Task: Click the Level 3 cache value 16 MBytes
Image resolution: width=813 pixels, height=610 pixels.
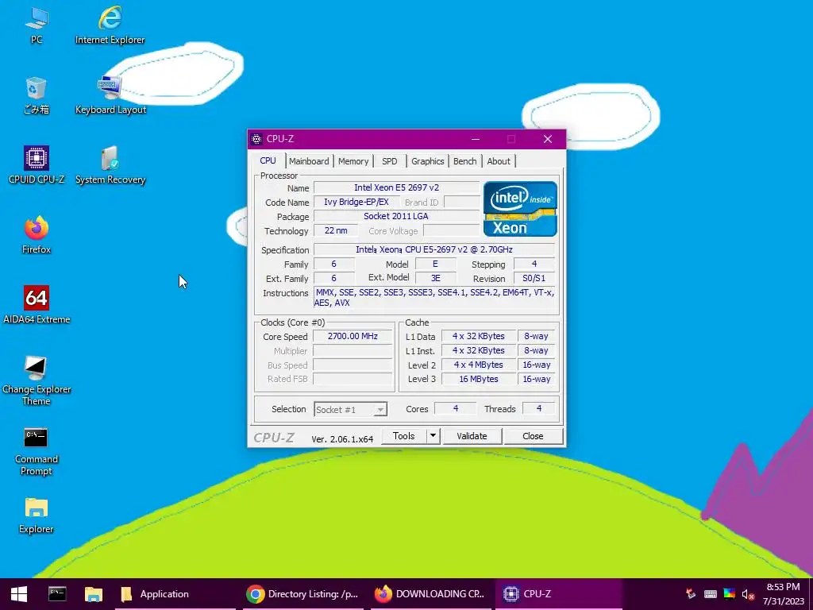Action: (479, 379)
